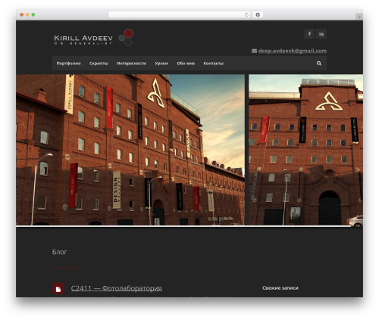Click the Блог heading text
The image size is (379, 320).
tap(60, 252)
